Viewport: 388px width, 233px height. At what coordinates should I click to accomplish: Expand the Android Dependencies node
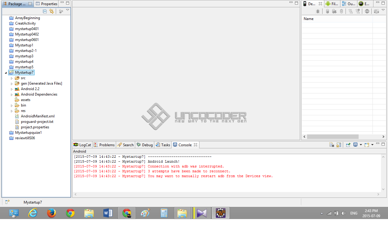(x=12, y=94)
